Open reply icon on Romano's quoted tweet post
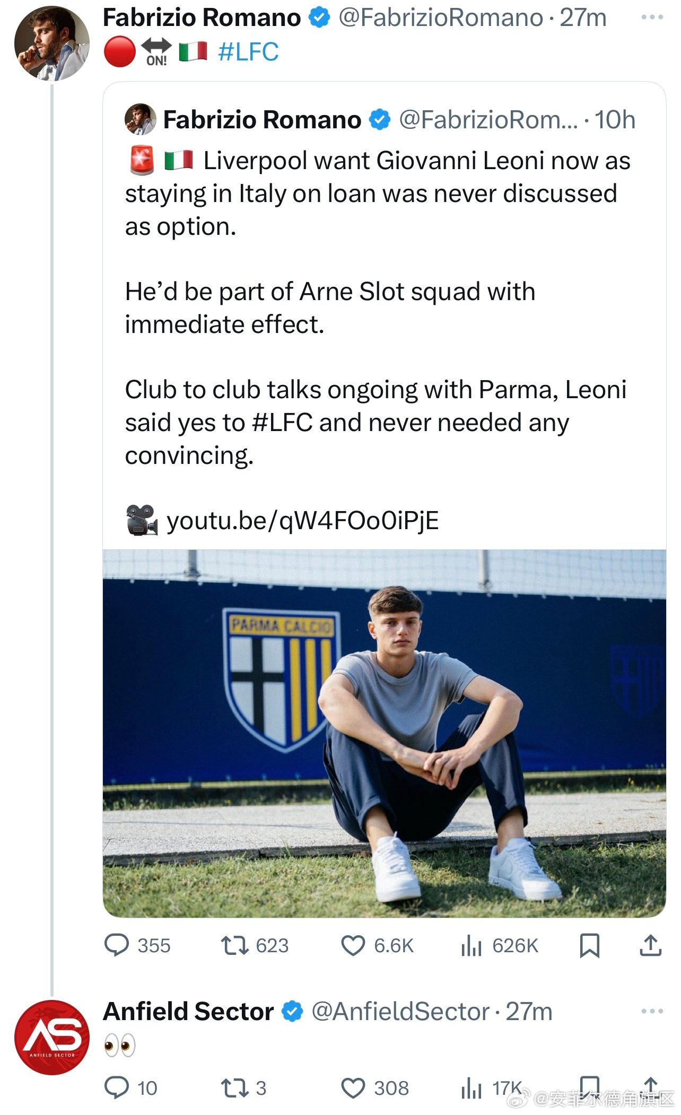This screenshot has height=1115, width=681. coord(117,945)
